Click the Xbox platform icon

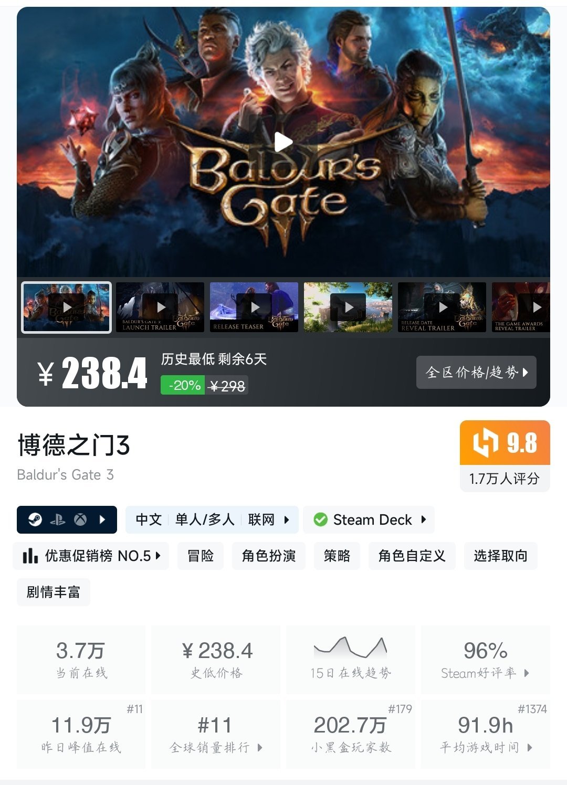click(x=80, y=519)
